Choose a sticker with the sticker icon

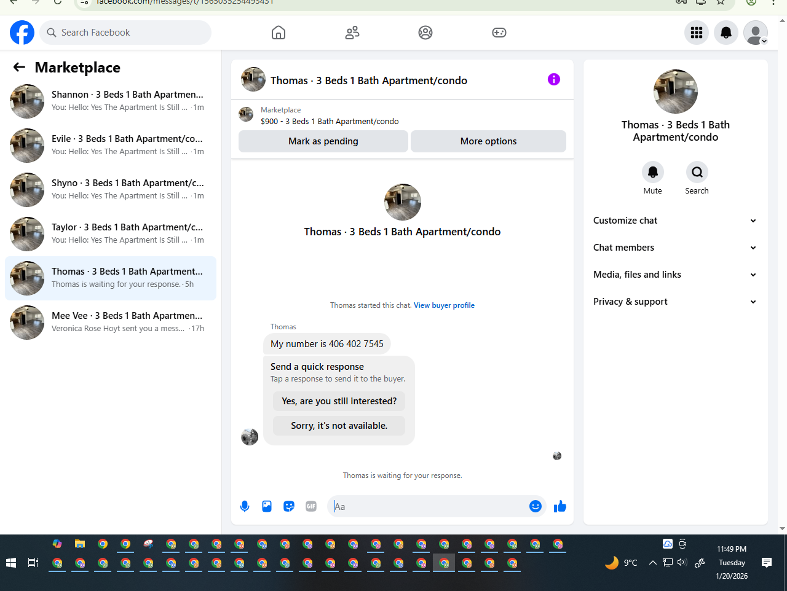pos(289,506)
